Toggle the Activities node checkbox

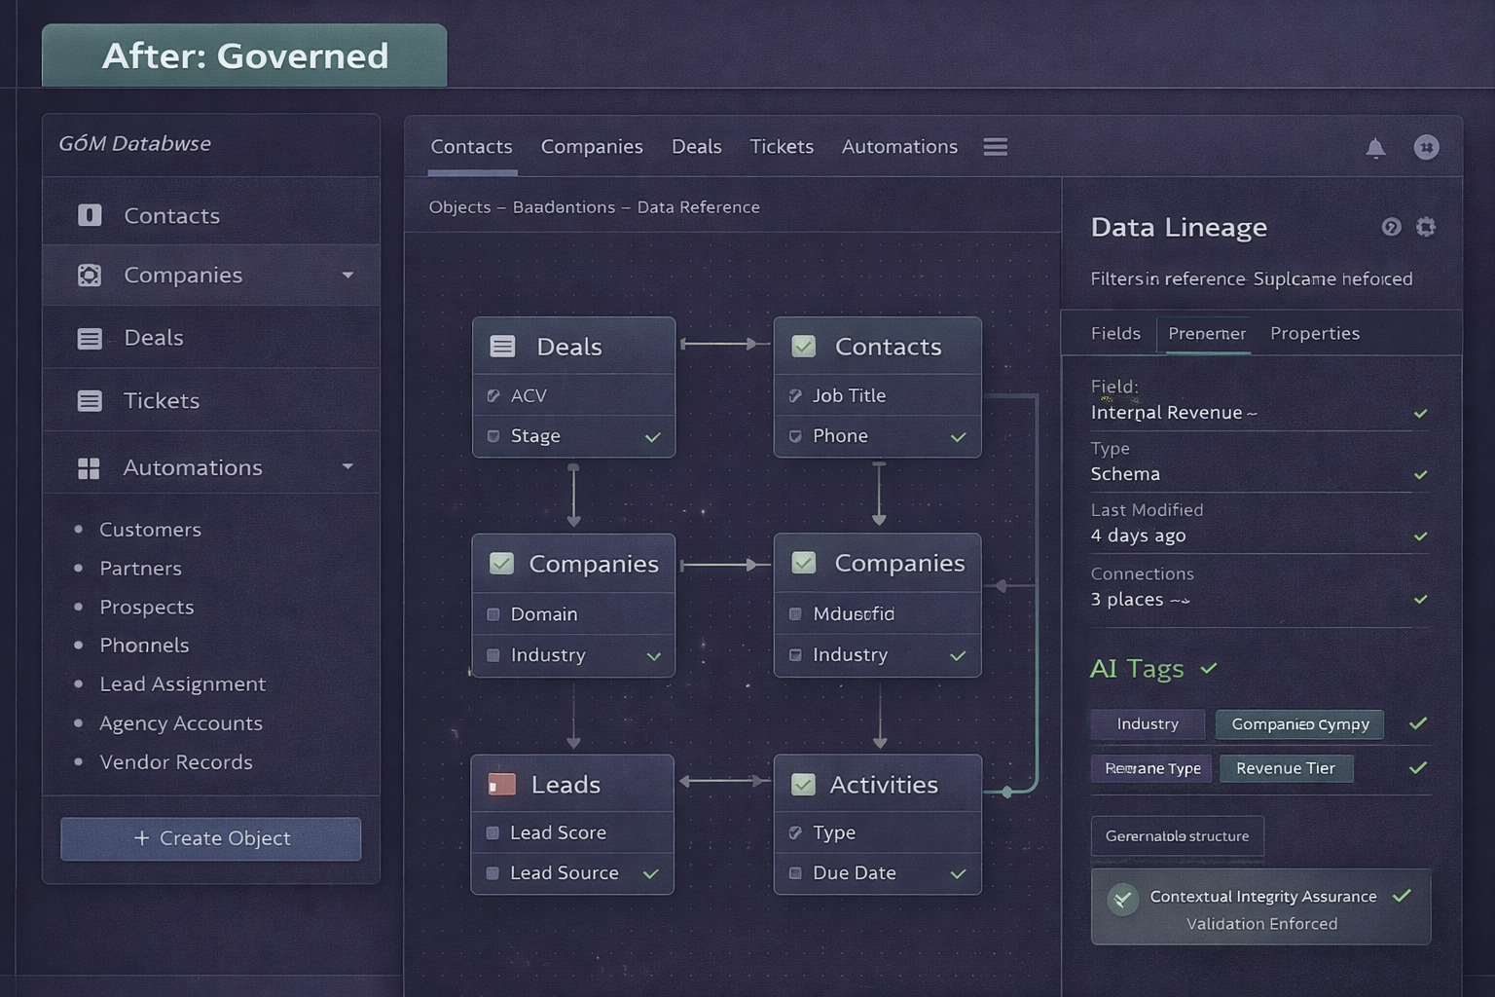pos(803,785)
